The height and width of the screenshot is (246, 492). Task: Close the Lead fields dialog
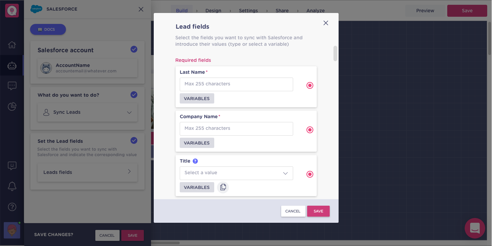click(x=326, y=23)
